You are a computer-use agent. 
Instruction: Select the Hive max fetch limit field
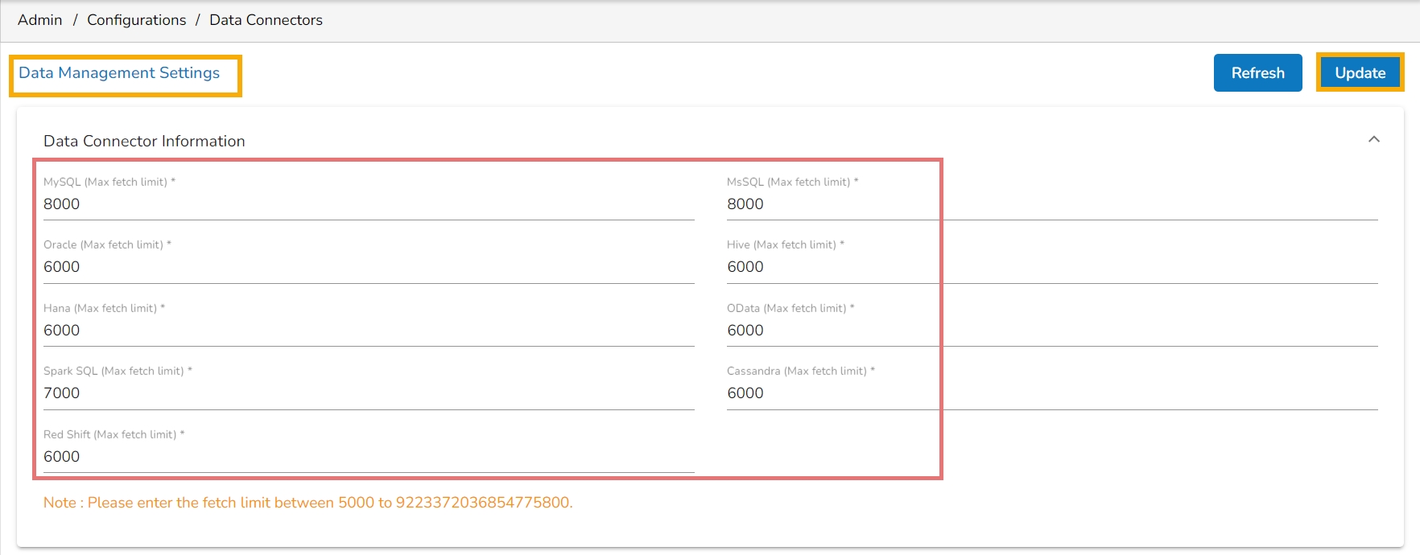1051,267
